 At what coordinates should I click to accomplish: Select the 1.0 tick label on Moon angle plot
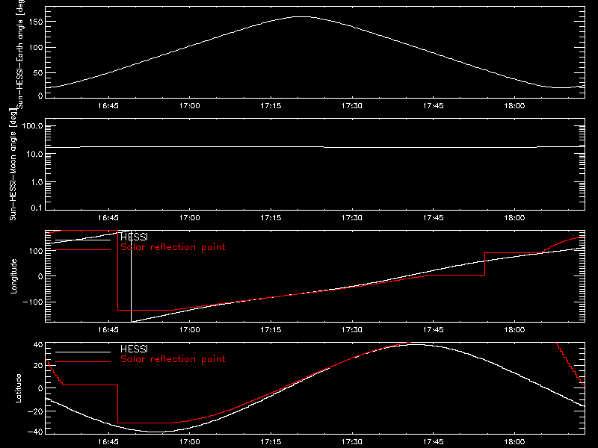(37, 182)
